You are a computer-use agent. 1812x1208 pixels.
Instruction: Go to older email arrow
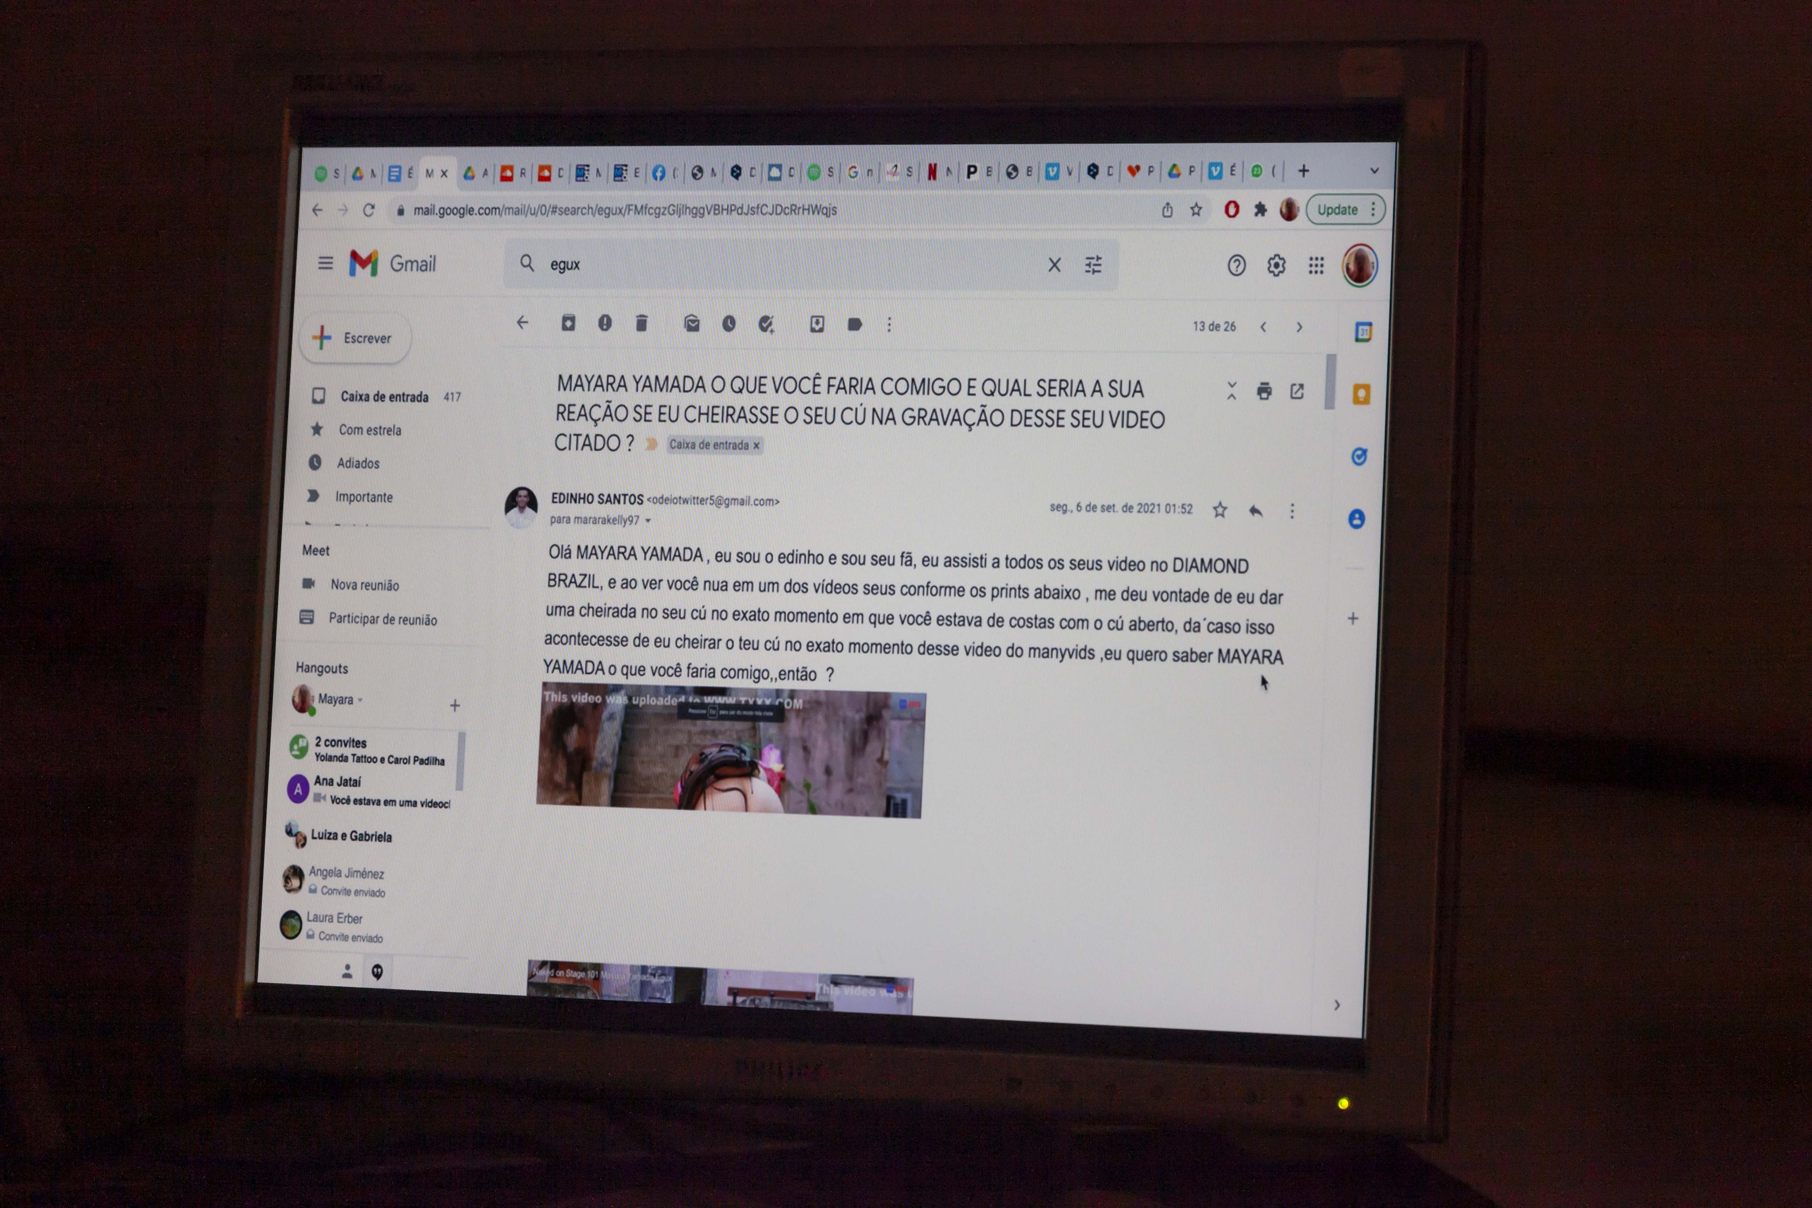coord(1300,327)
